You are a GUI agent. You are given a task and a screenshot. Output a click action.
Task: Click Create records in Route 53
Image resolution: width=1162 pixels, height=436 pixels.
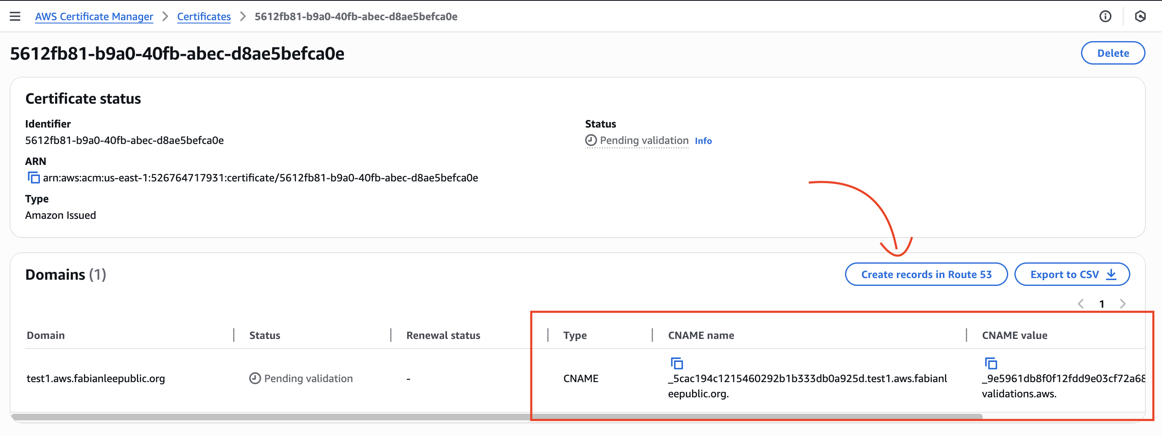coord(926,274)
